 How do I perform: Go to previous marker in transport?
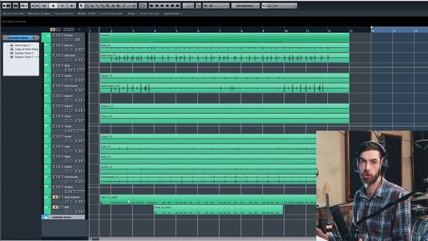[33, 5]
